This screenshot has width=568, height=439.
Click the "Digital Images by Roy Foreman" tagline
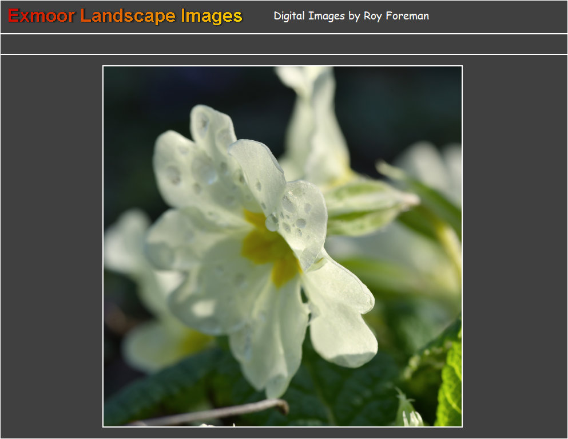[351, 16]
